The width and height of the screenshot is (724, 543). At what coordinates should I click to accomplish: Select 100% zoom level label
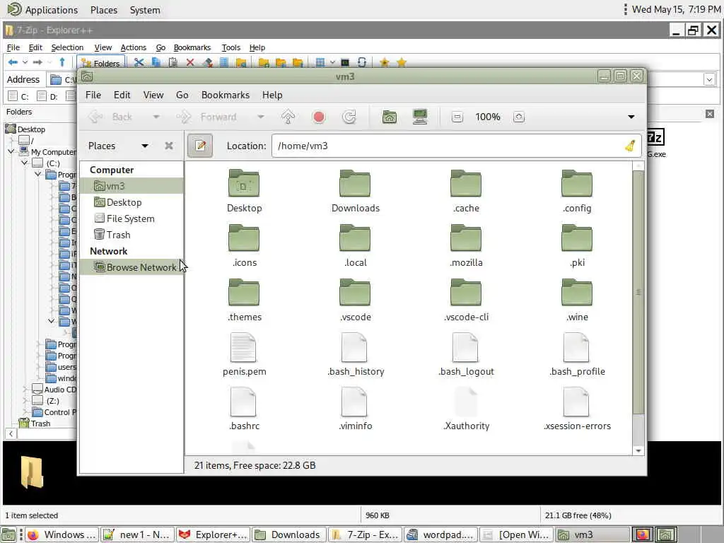point(488,117)
